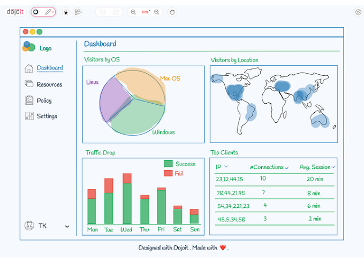
Task: Activate the hand pan tool
Action: point(172,12)
